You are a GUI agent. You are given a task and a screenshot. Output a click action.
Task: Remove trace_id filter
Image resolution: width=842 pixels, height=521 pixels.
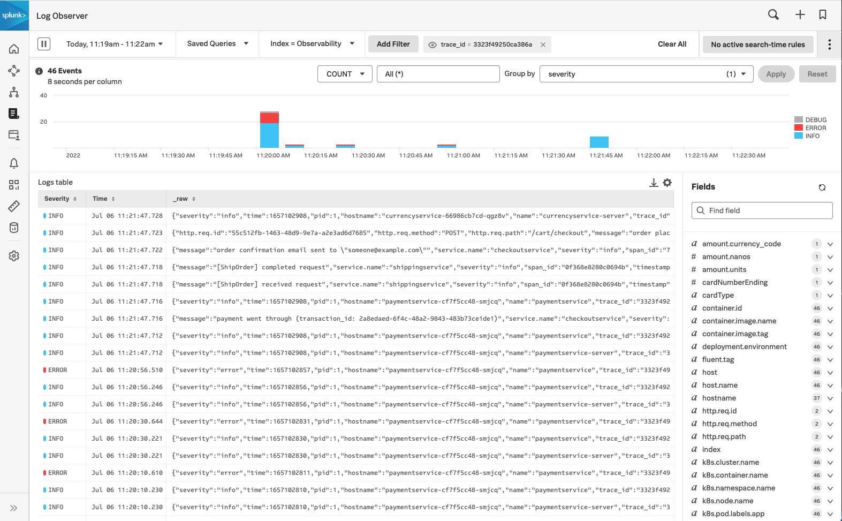(543, 45)
